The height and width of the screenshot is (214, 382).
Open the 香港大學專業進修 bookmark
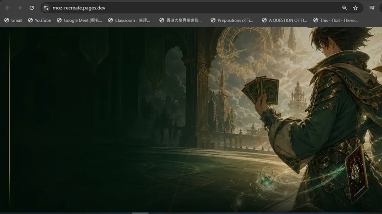[180, 21]
